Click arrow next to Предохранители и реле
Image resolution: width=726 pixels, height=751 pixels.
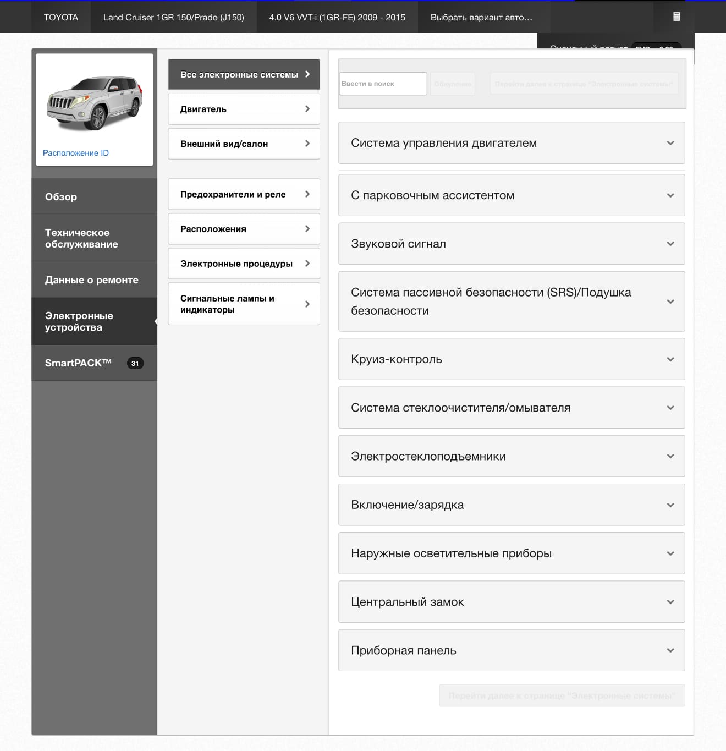pos(307,194)
